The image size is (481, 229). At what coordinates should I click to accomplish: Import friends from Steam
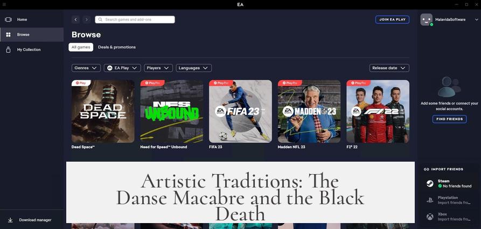(450, 184)
